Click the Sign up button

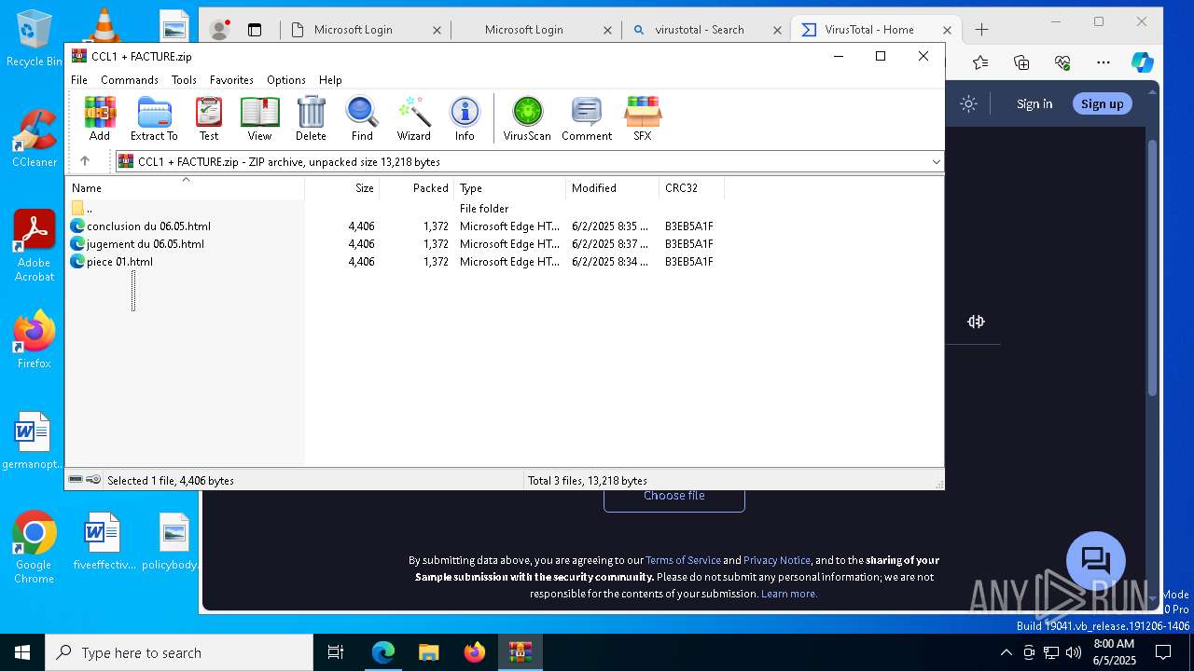pyautogui.click(x=1102, y=103)
